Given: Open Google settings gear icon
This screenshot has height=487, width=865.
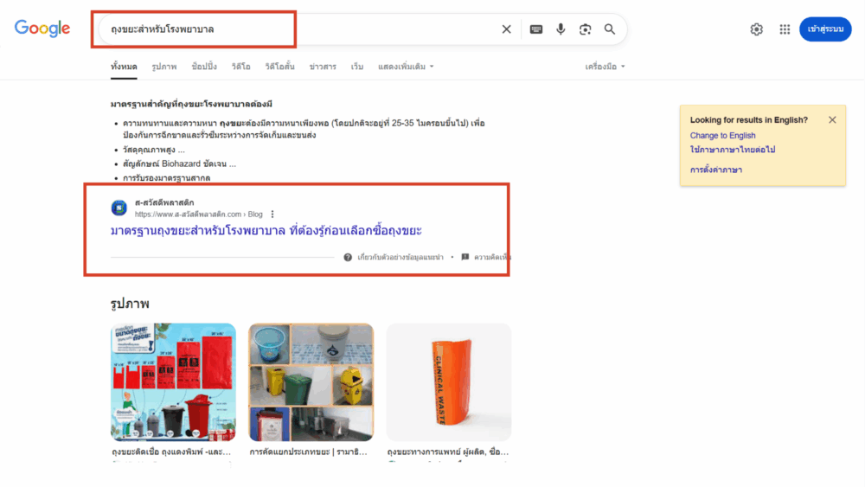Looking at the screenshot, I should [757, 29].
